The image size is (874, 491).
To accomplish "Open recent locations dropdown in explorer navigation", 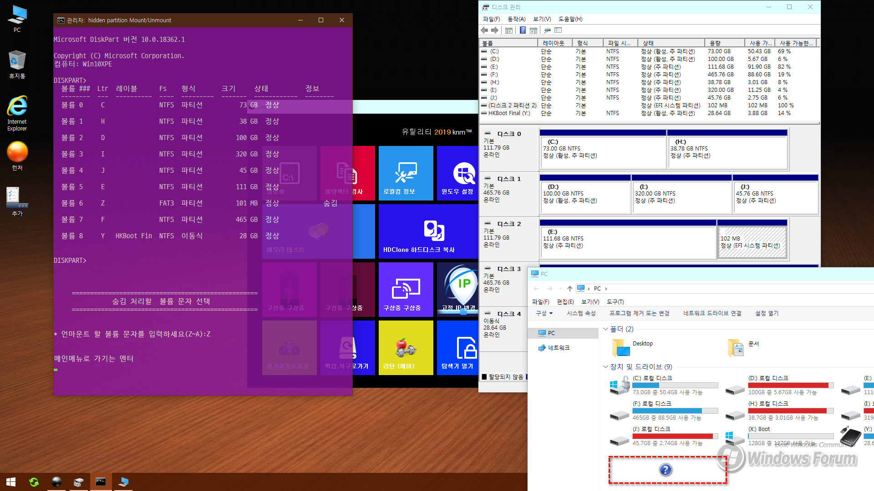I will (x=560, y=289).
